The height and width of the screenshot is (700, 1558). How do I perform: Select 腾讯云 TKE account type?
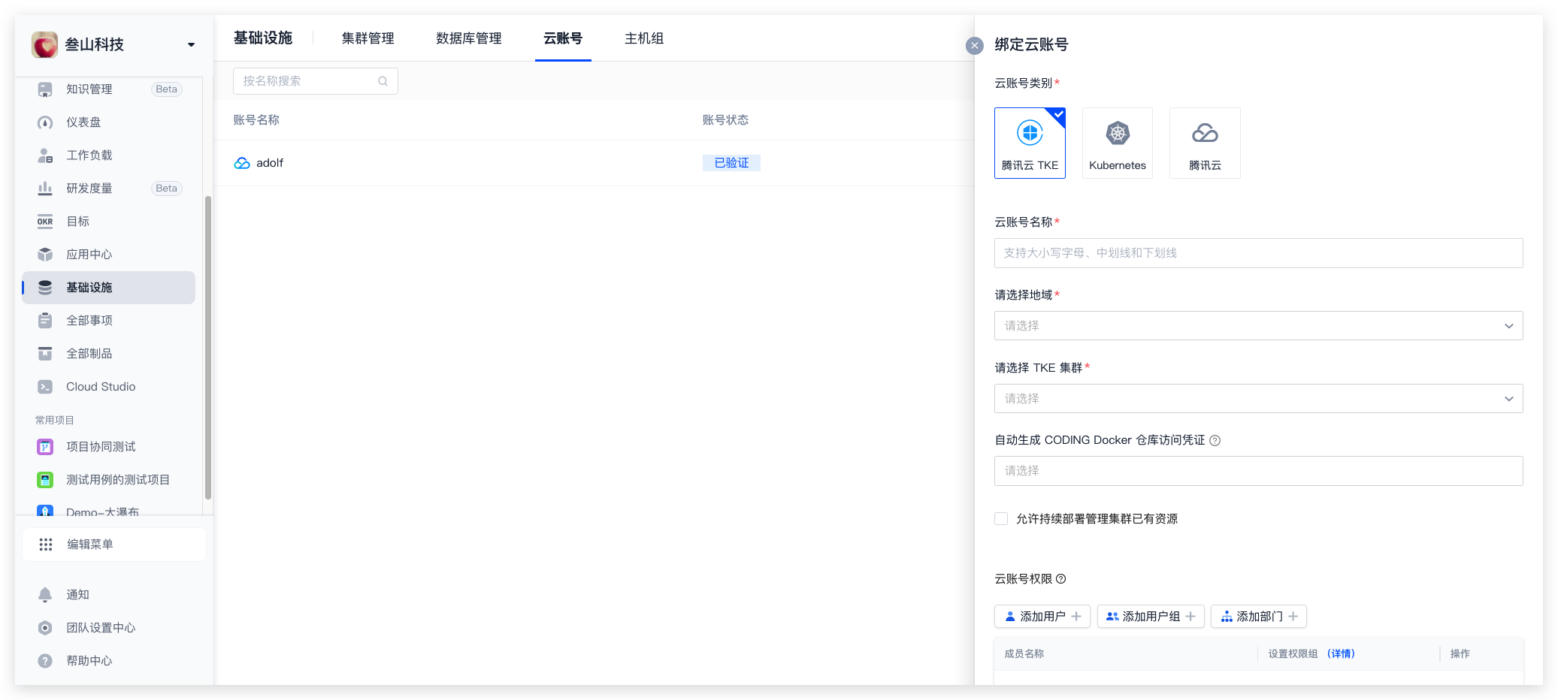1030,143
